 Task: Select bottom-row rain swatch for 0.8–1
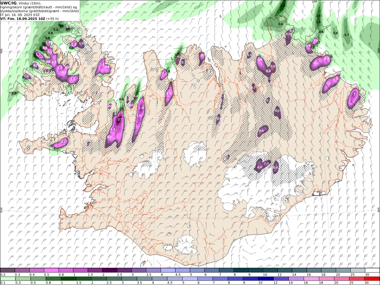pyautogui.click(x=53, y=279)
